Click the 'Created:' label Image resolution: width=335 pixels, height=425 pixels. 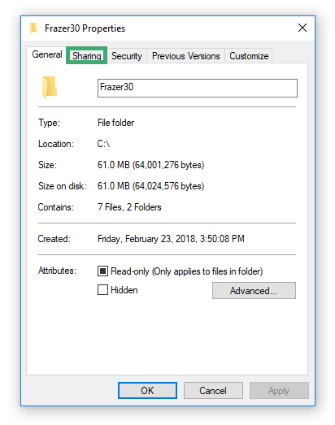(54, 239)
